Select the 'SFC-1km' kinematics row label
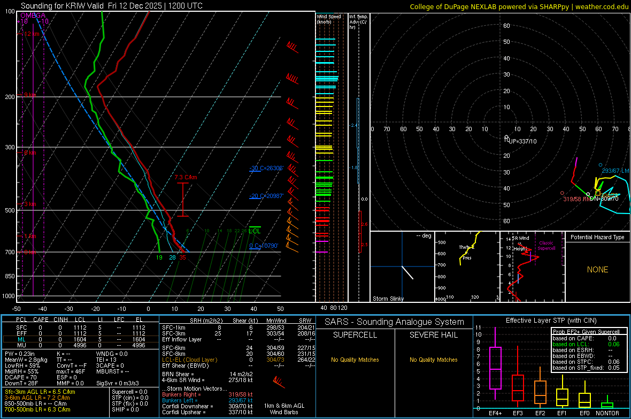631x419 pixels. tap(174, 327)
